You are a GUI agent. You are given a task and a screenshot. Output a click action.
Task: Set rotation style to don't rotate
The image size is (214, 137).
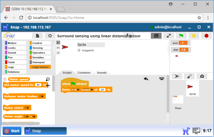point(58,53)
